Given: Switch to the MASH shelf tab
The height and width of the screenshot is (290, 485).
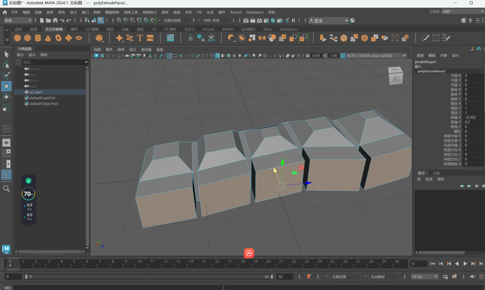Looking at the screenshot, I should pos(228,29).
